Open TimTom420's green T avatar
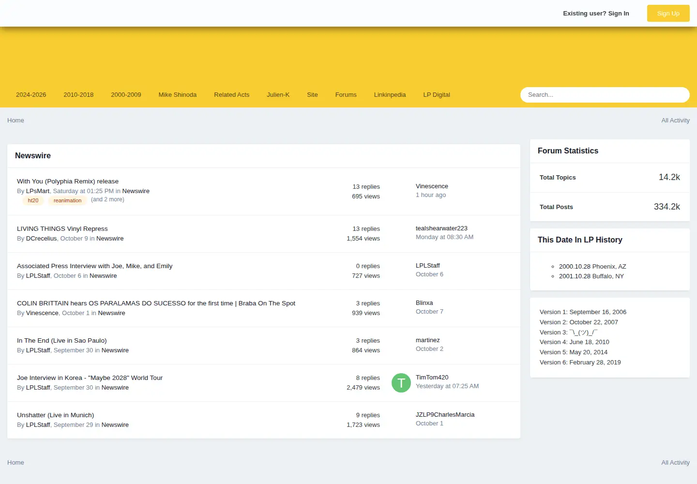Screen dimensions: 697x484 click(x=401, y=383)
